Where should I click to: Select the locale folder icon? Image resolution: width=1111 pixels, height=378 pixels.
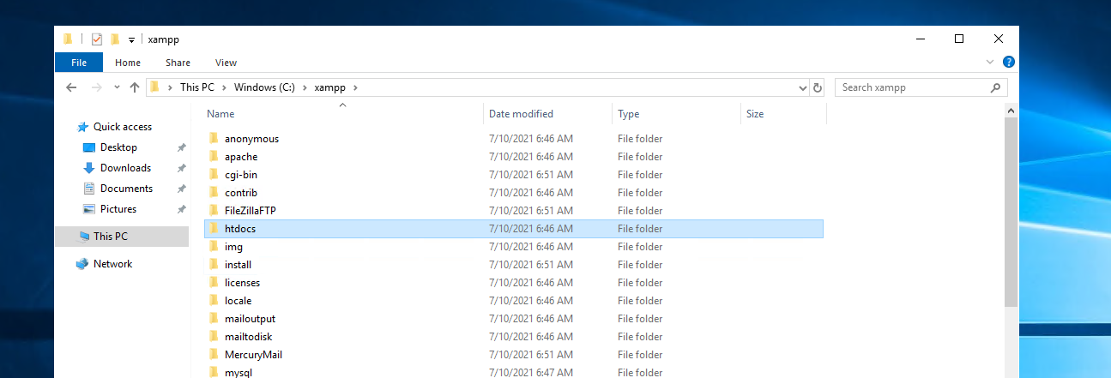tap(214, 300)
